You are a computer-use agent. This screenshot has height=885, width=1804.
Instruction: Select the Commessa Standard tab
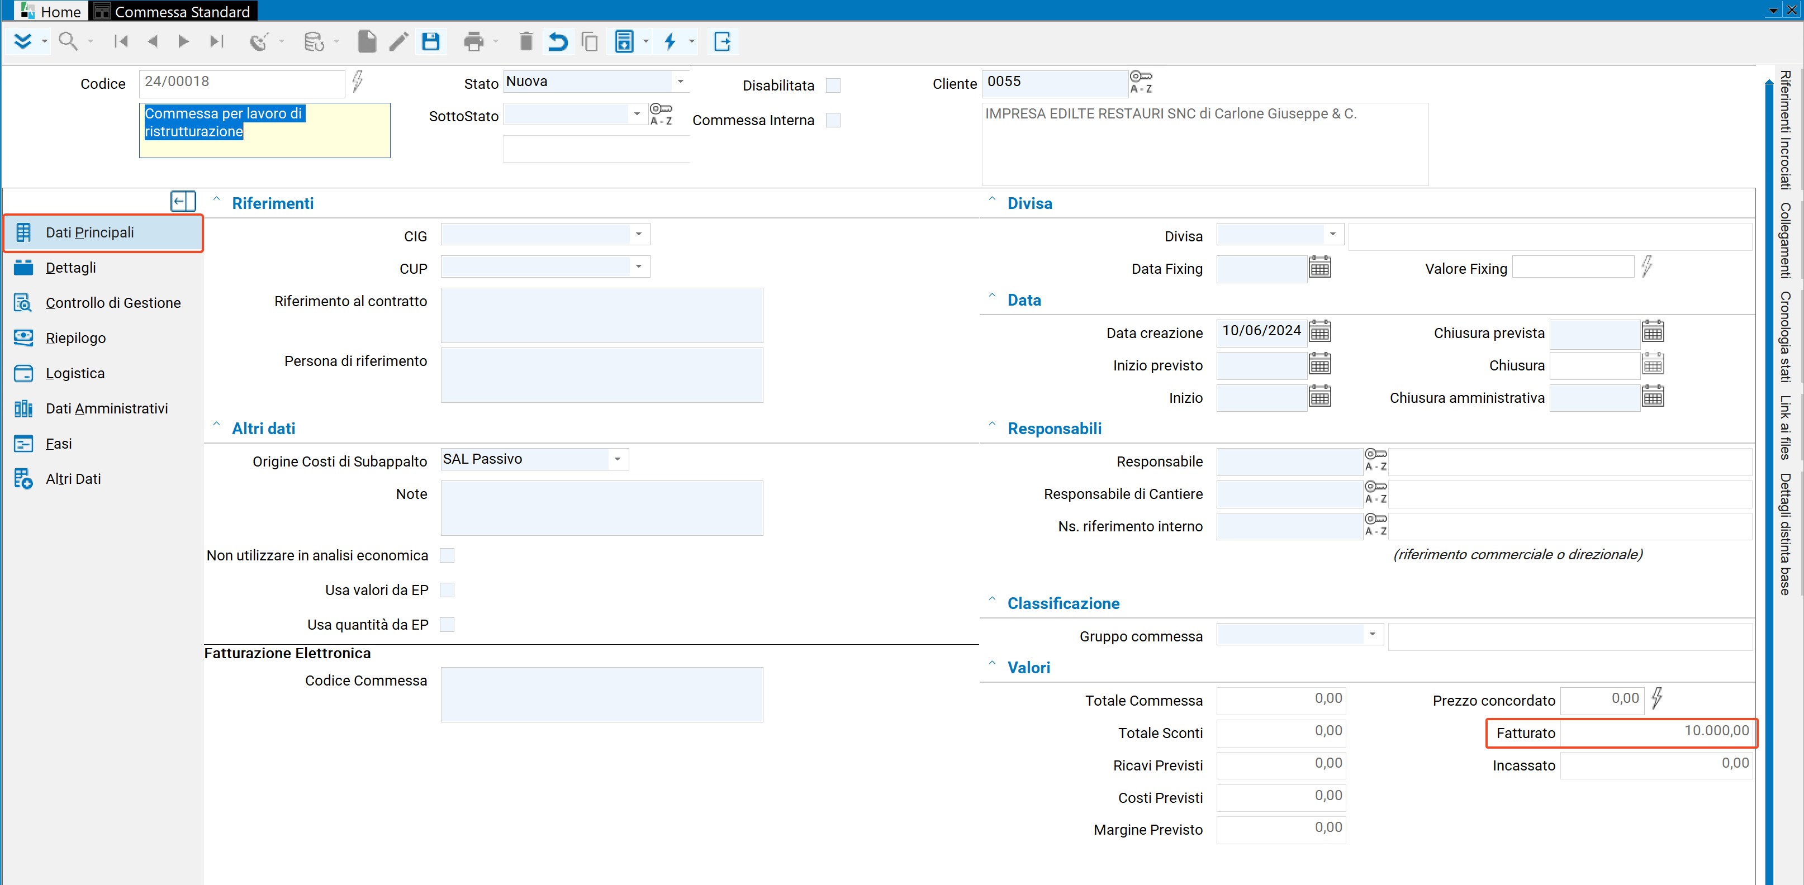click(174, 11)
